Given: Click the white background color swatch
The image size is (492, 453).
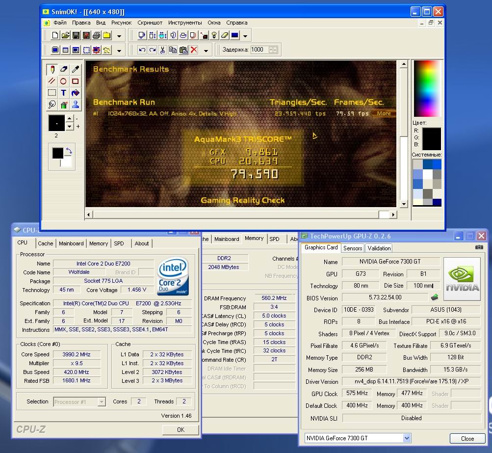Looking at the screenshot, I should [67, 162].
